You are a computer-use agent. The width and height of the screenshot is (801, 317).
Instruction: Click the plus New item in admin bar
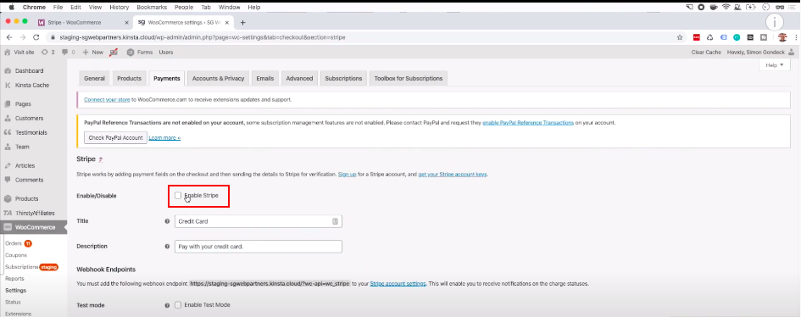point(92,52)
